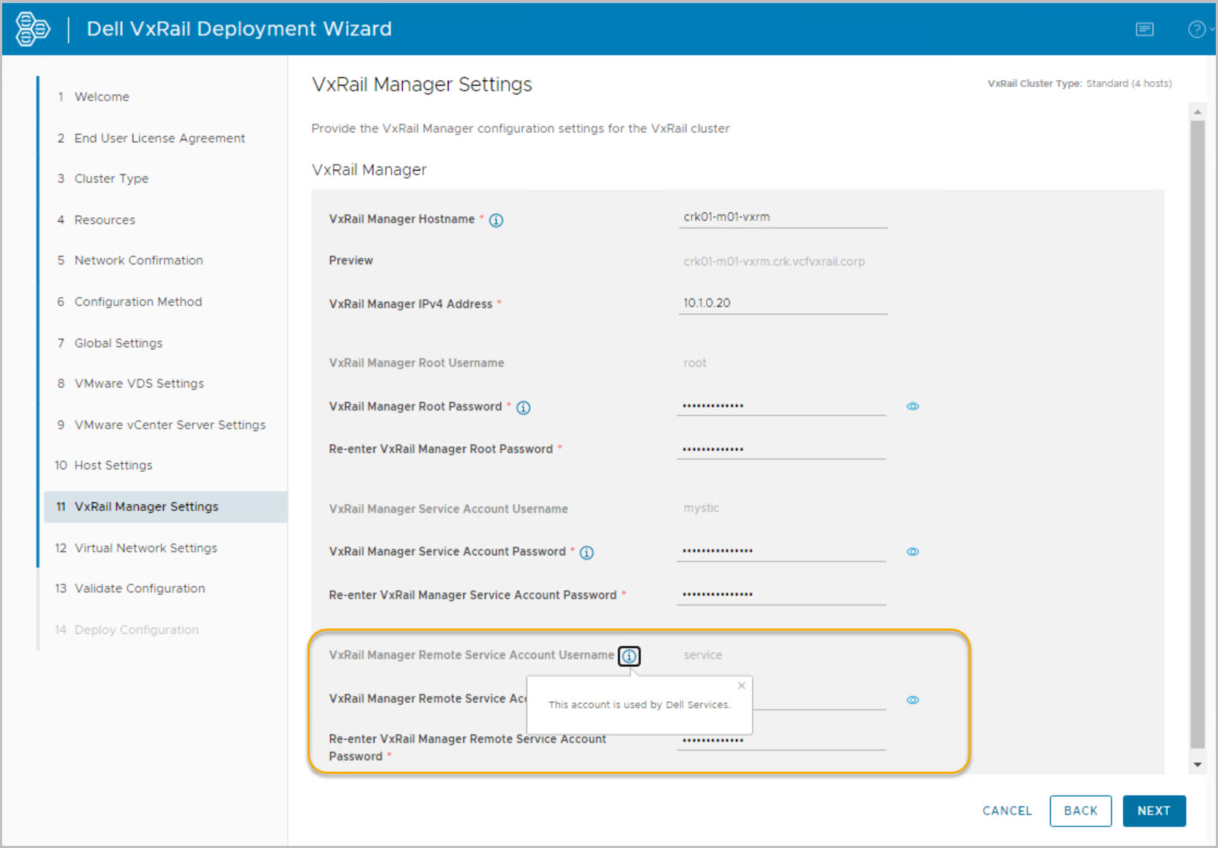Image resolution: width=1218 pixels, height=848 pixels.
Task: Select Virtual Network Settings step
Action: pyautogui.click(x=145, y=548)
